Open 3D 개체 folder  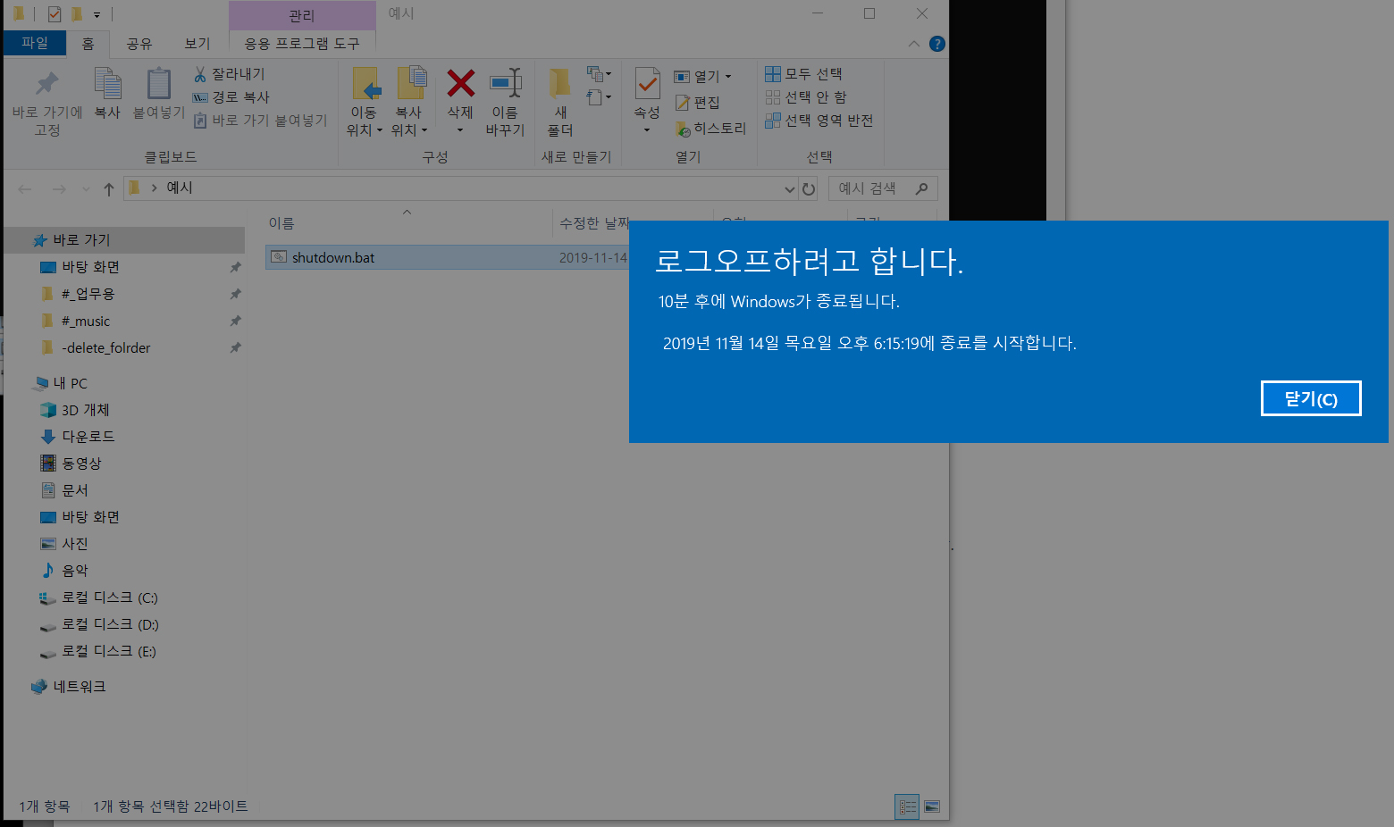click(x=85, y=409)
